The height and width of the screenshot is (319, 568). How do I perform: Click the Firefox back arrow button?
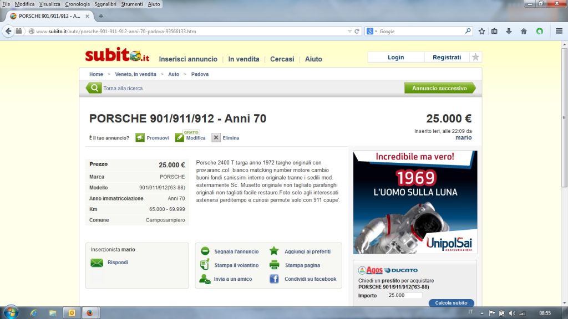coord(8,32)
